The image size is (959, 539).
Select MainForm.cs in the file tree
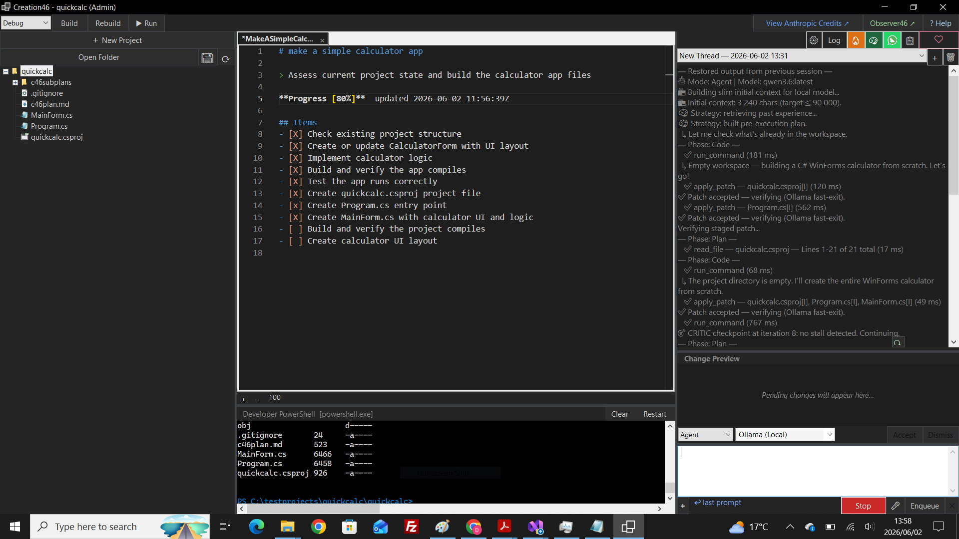coord(51,115)
